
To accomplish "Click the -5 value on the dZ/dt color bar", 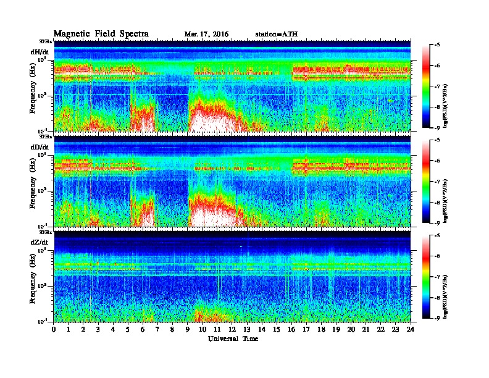I will coord(437,235).
